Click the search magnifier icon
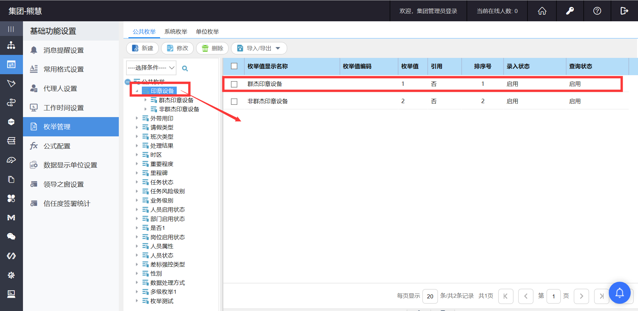 [x=185, y=69]
